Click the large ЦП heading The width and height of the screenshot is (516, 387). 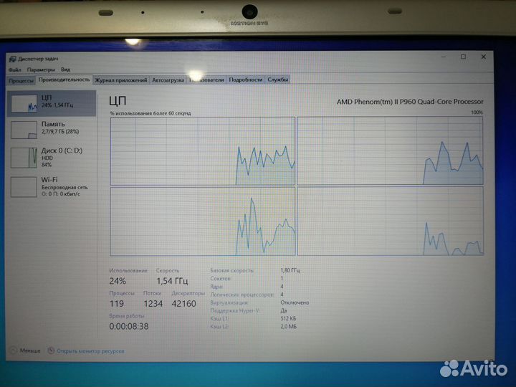[x=118, y=101]
